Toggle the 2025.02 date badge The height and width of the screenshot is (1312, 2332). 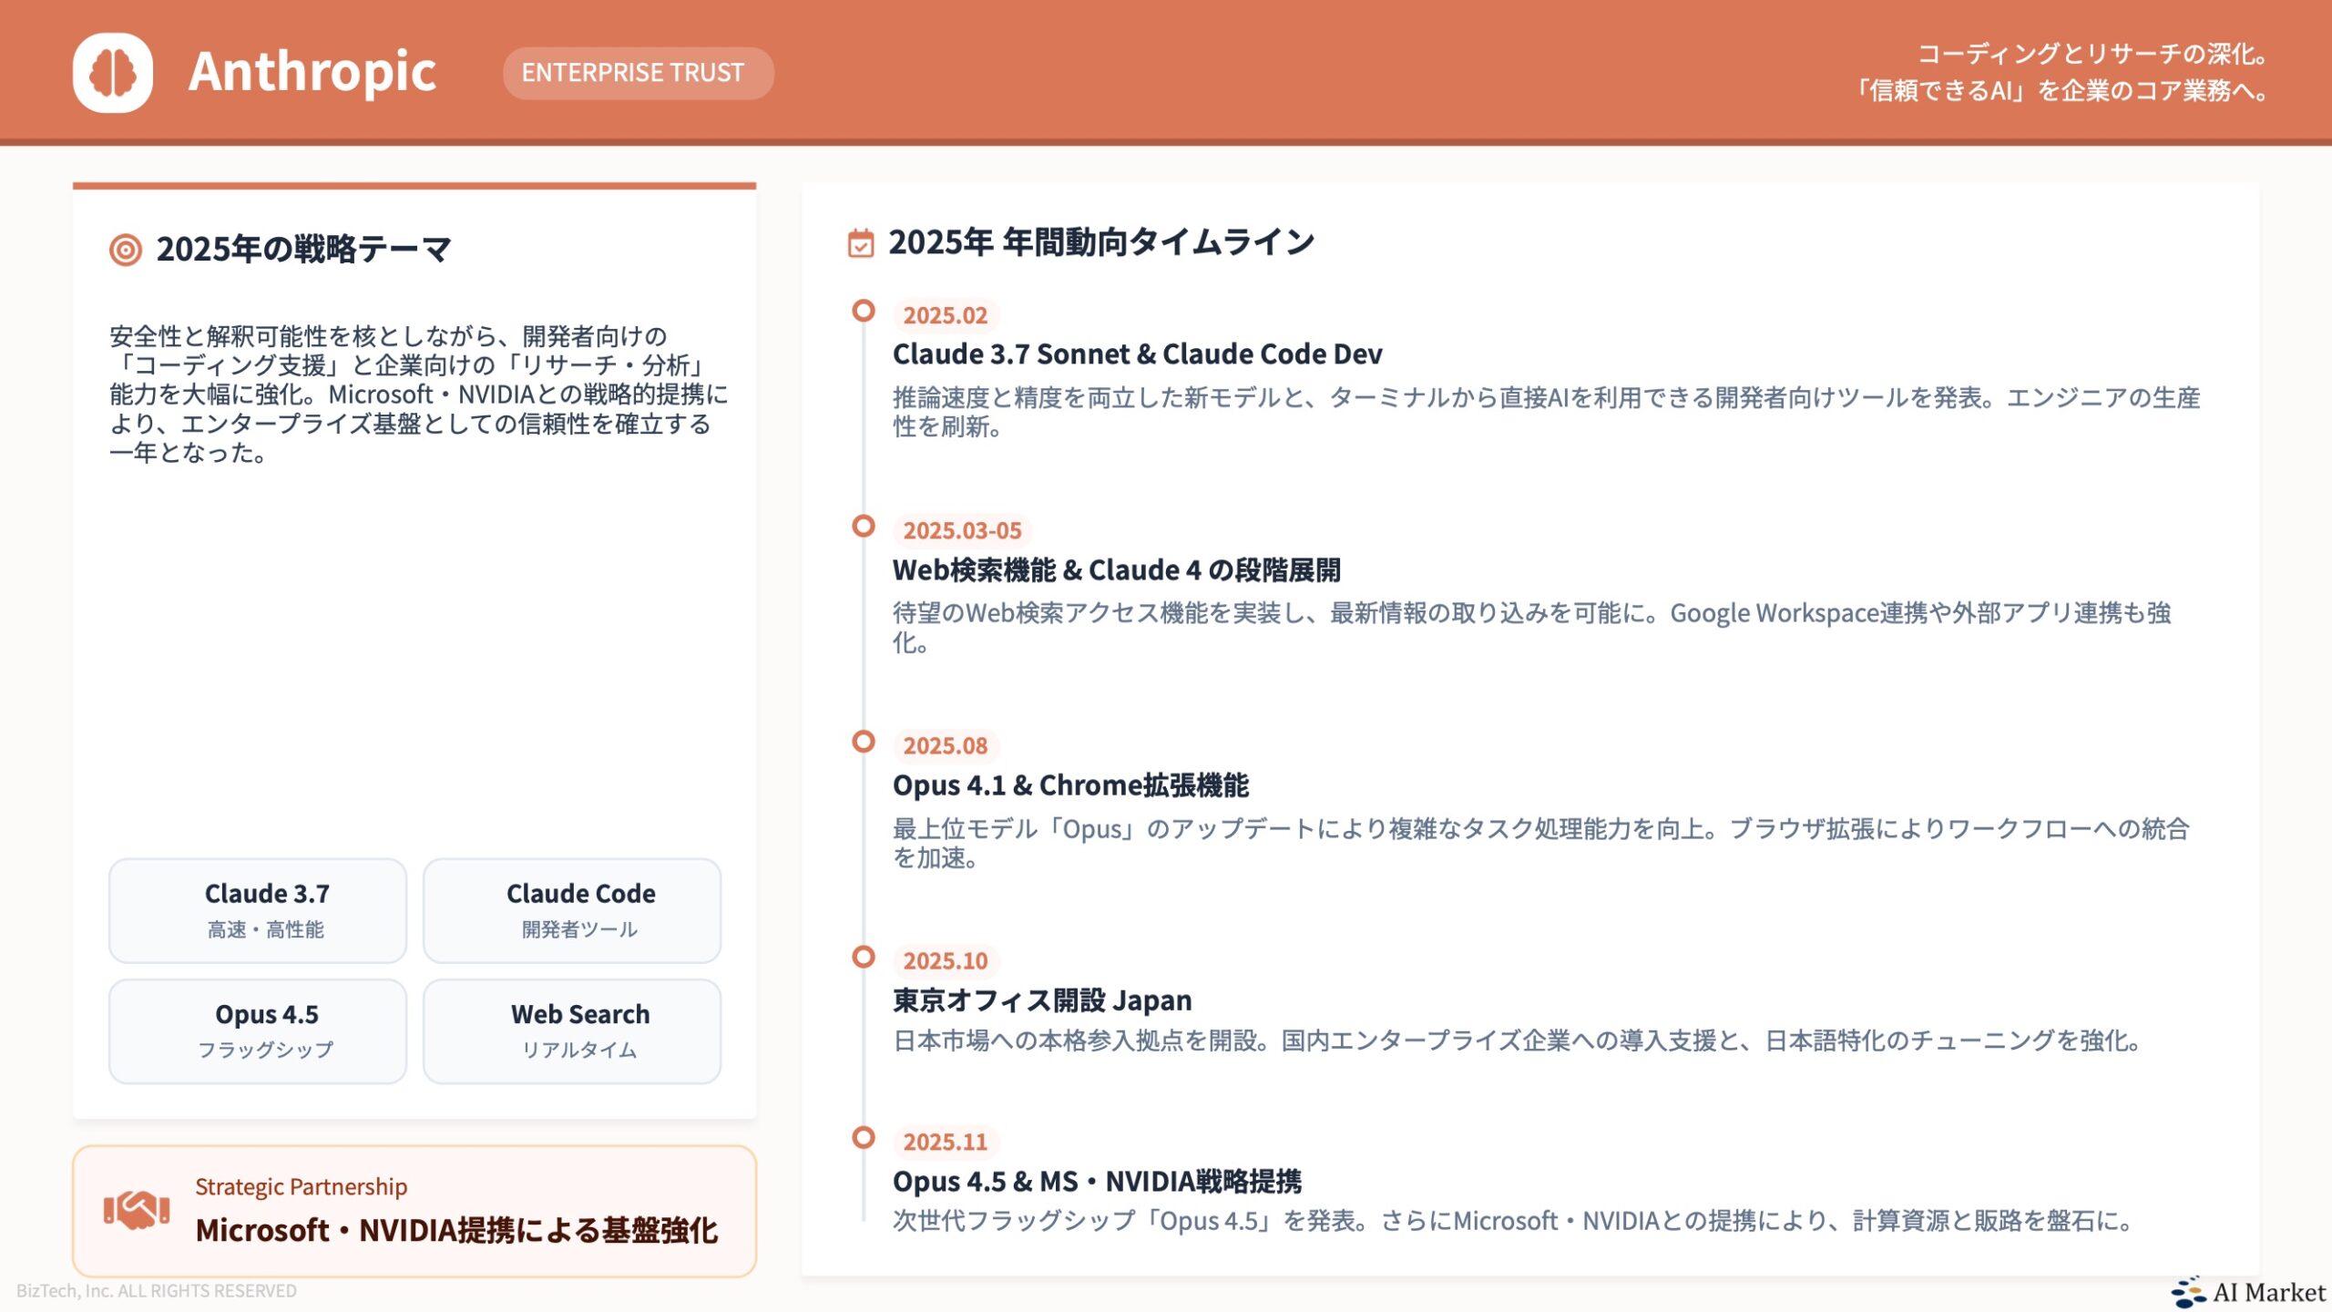[945, 316]
